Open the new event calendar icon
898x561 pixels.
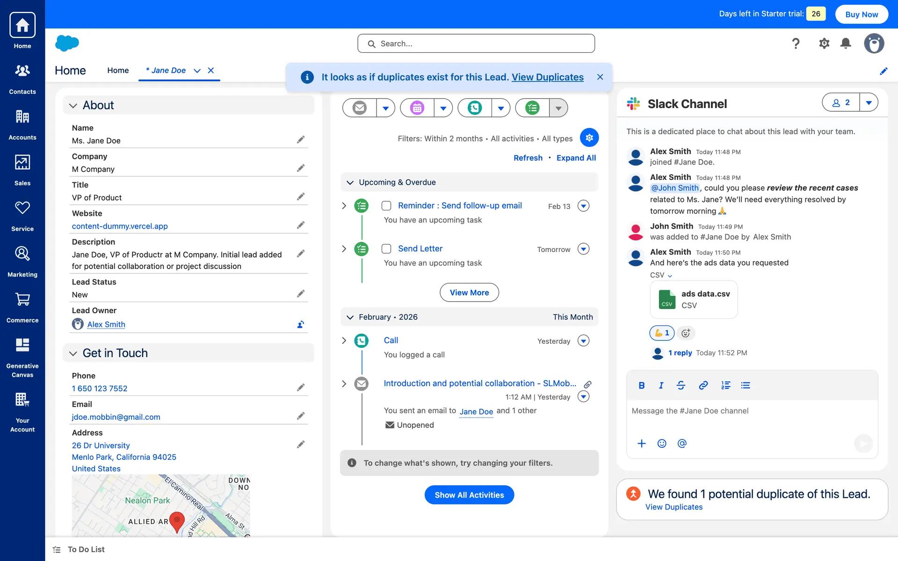pyautogui.click(x=417, y=108)
